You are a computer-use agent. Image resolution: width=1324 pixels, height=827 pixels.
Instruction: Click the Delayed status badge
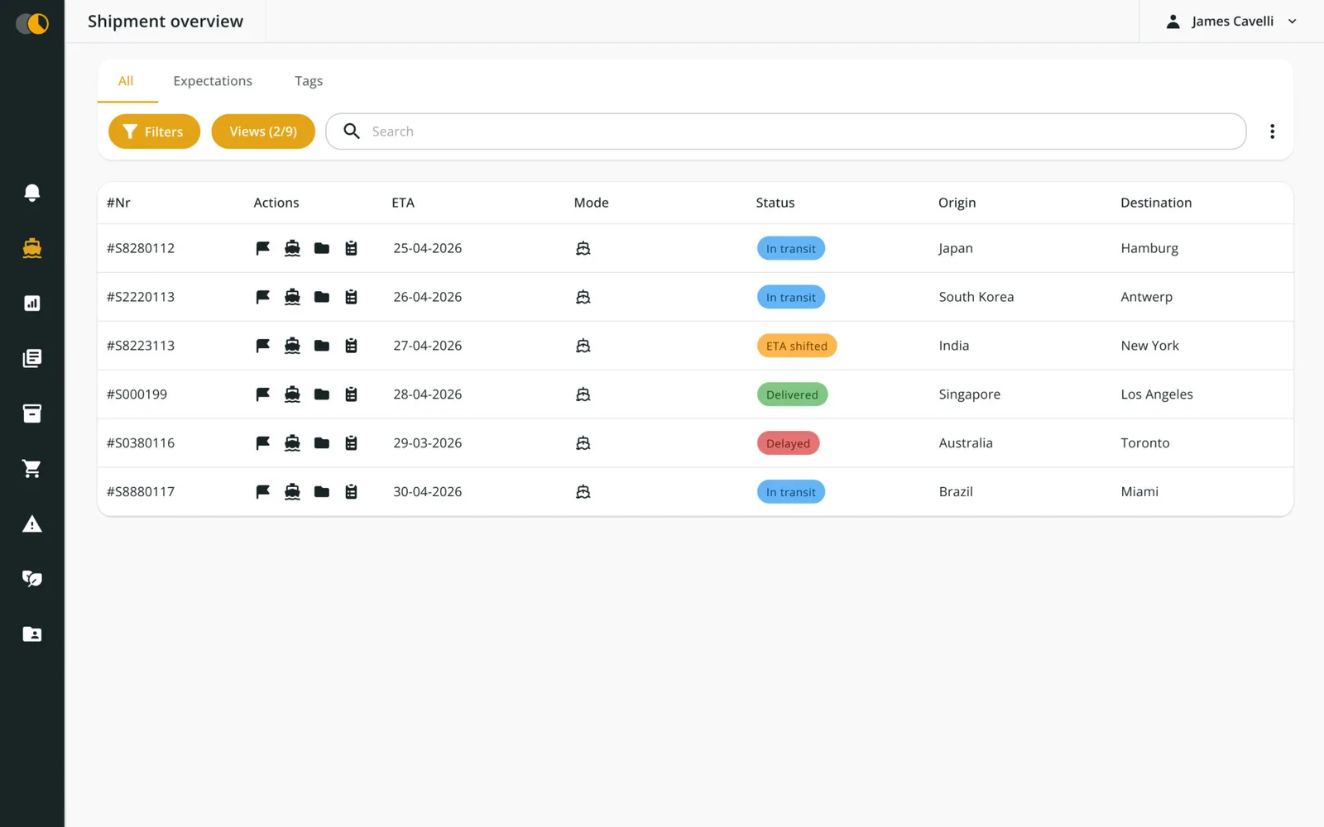pos(788,443)
